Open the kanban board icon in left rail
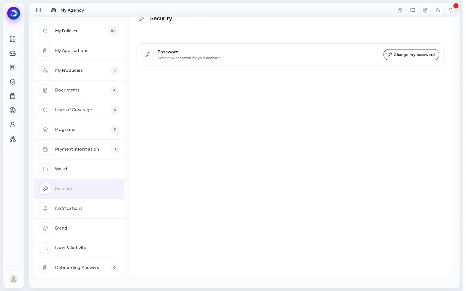The image size is (466, 291). click(x=13, y=68)
